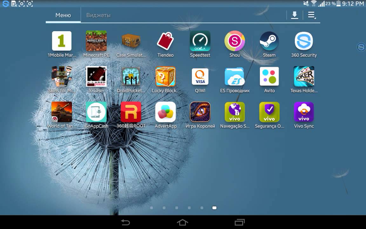
Task: Switch to the Виджеты tab
Action: (98, 15)
